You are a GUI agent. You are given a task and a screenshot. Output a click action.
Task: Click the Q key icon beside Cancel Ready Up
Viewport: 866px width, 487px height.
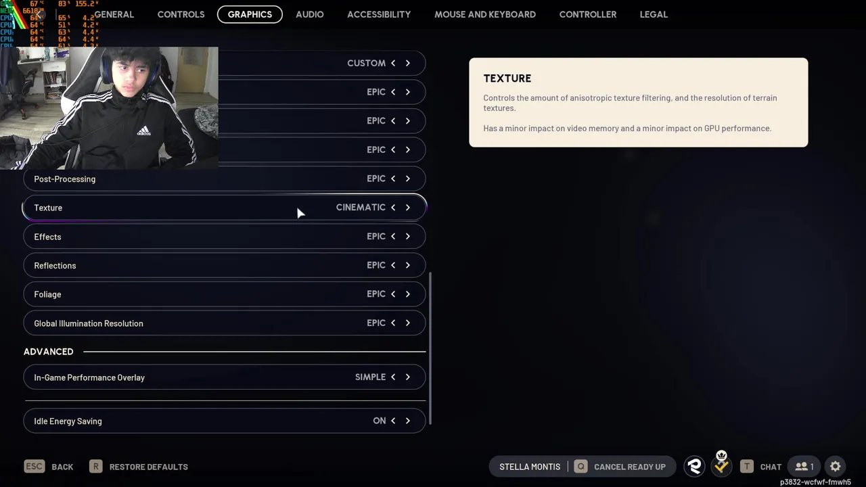tap(580, 467)
